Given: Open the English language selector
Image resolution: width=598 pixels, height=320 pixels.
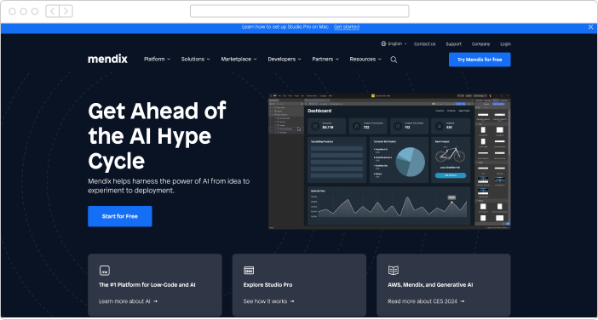Looking at the screenshot, I should click(394, 43).
